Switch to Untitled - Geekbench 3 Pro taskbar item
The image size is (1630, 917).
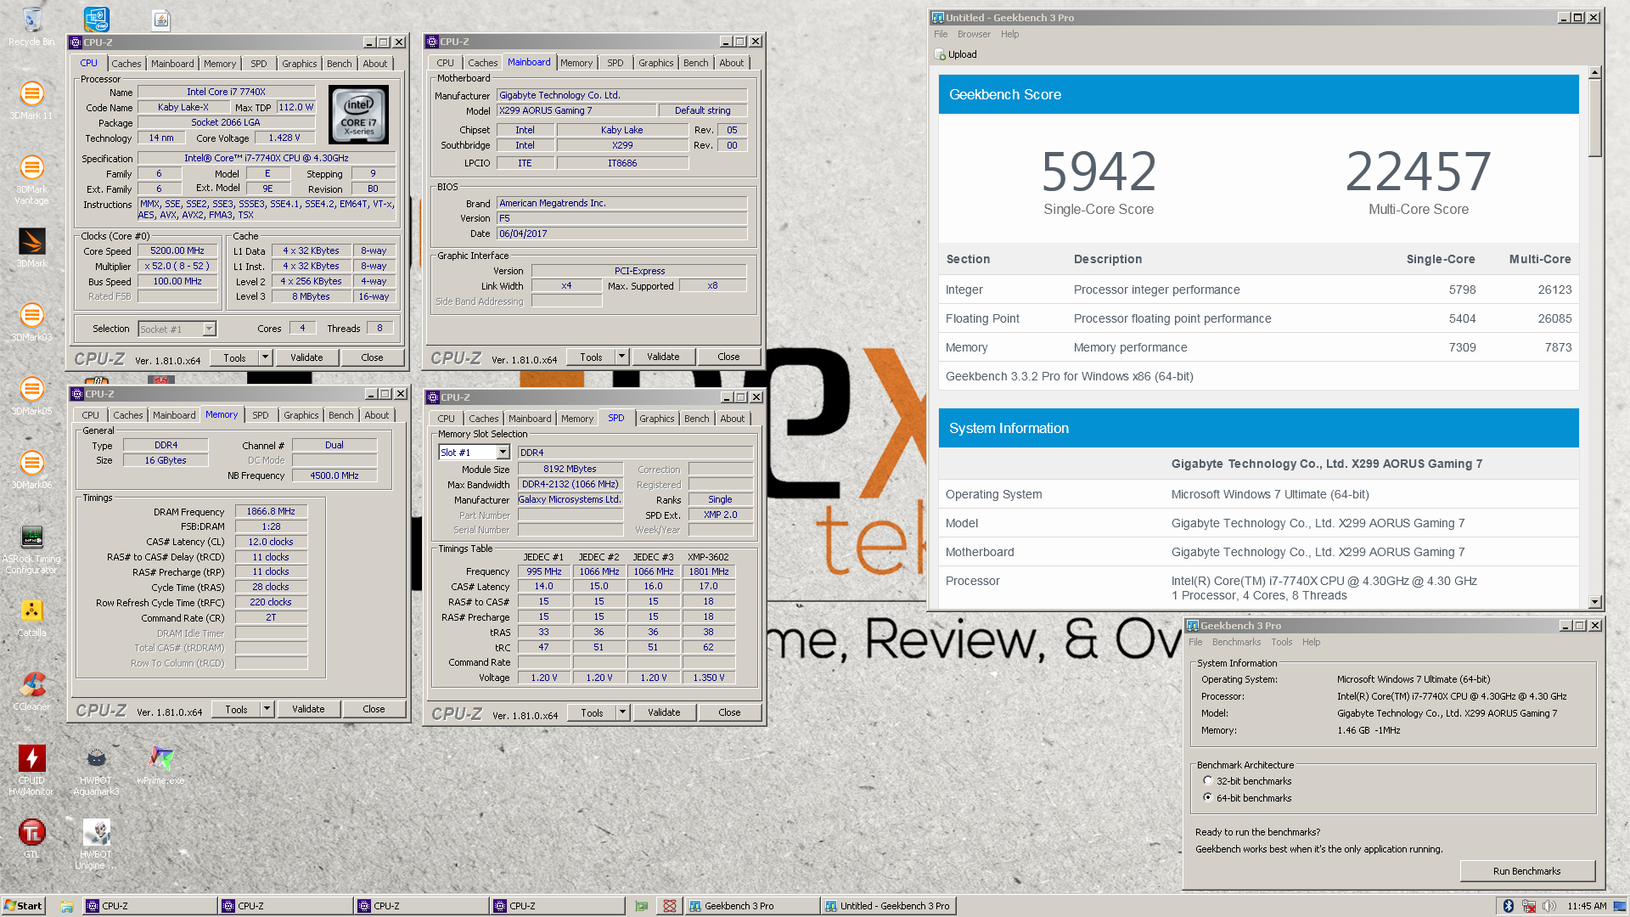click(x=889, y=906)
